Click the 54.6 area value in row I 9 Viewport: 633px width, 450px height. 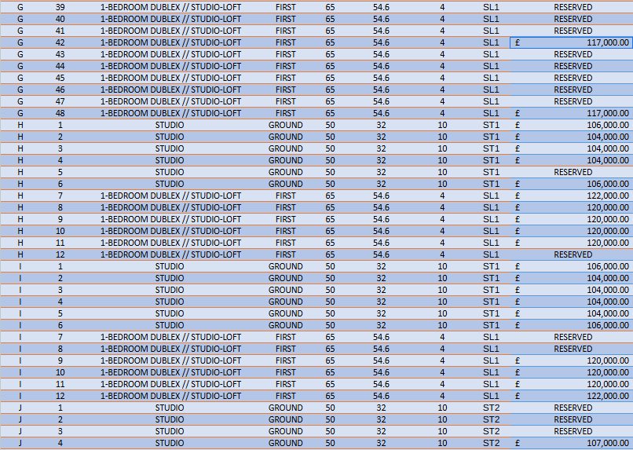(x=381, y=360)
